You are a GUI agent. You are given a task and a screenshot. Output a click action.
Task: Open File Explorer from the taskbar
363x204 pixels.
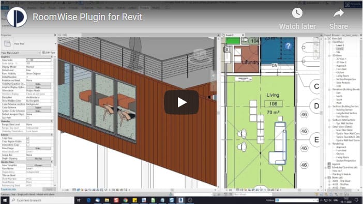click(x=107, y=200)
